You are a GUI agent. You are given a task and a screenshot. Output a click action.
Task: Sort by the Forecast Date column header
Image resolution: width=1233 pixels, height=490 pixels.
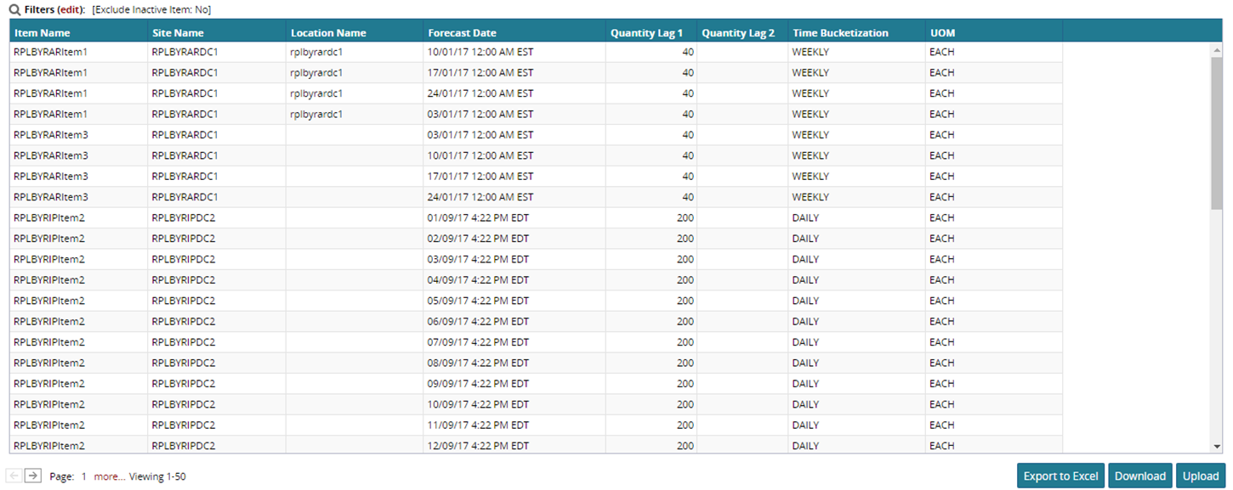[462, 33]
